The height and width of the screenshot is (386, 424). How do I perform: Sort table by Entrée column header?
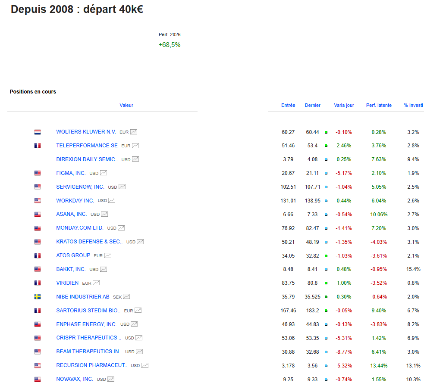(288, 106)
